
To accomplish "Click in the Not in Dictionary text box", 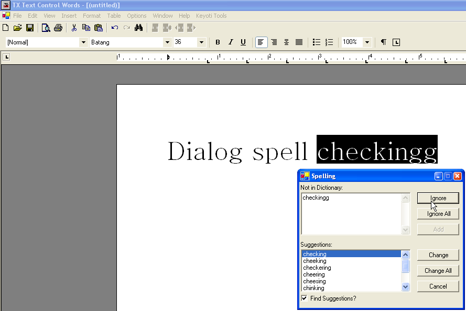I will 351,214.
